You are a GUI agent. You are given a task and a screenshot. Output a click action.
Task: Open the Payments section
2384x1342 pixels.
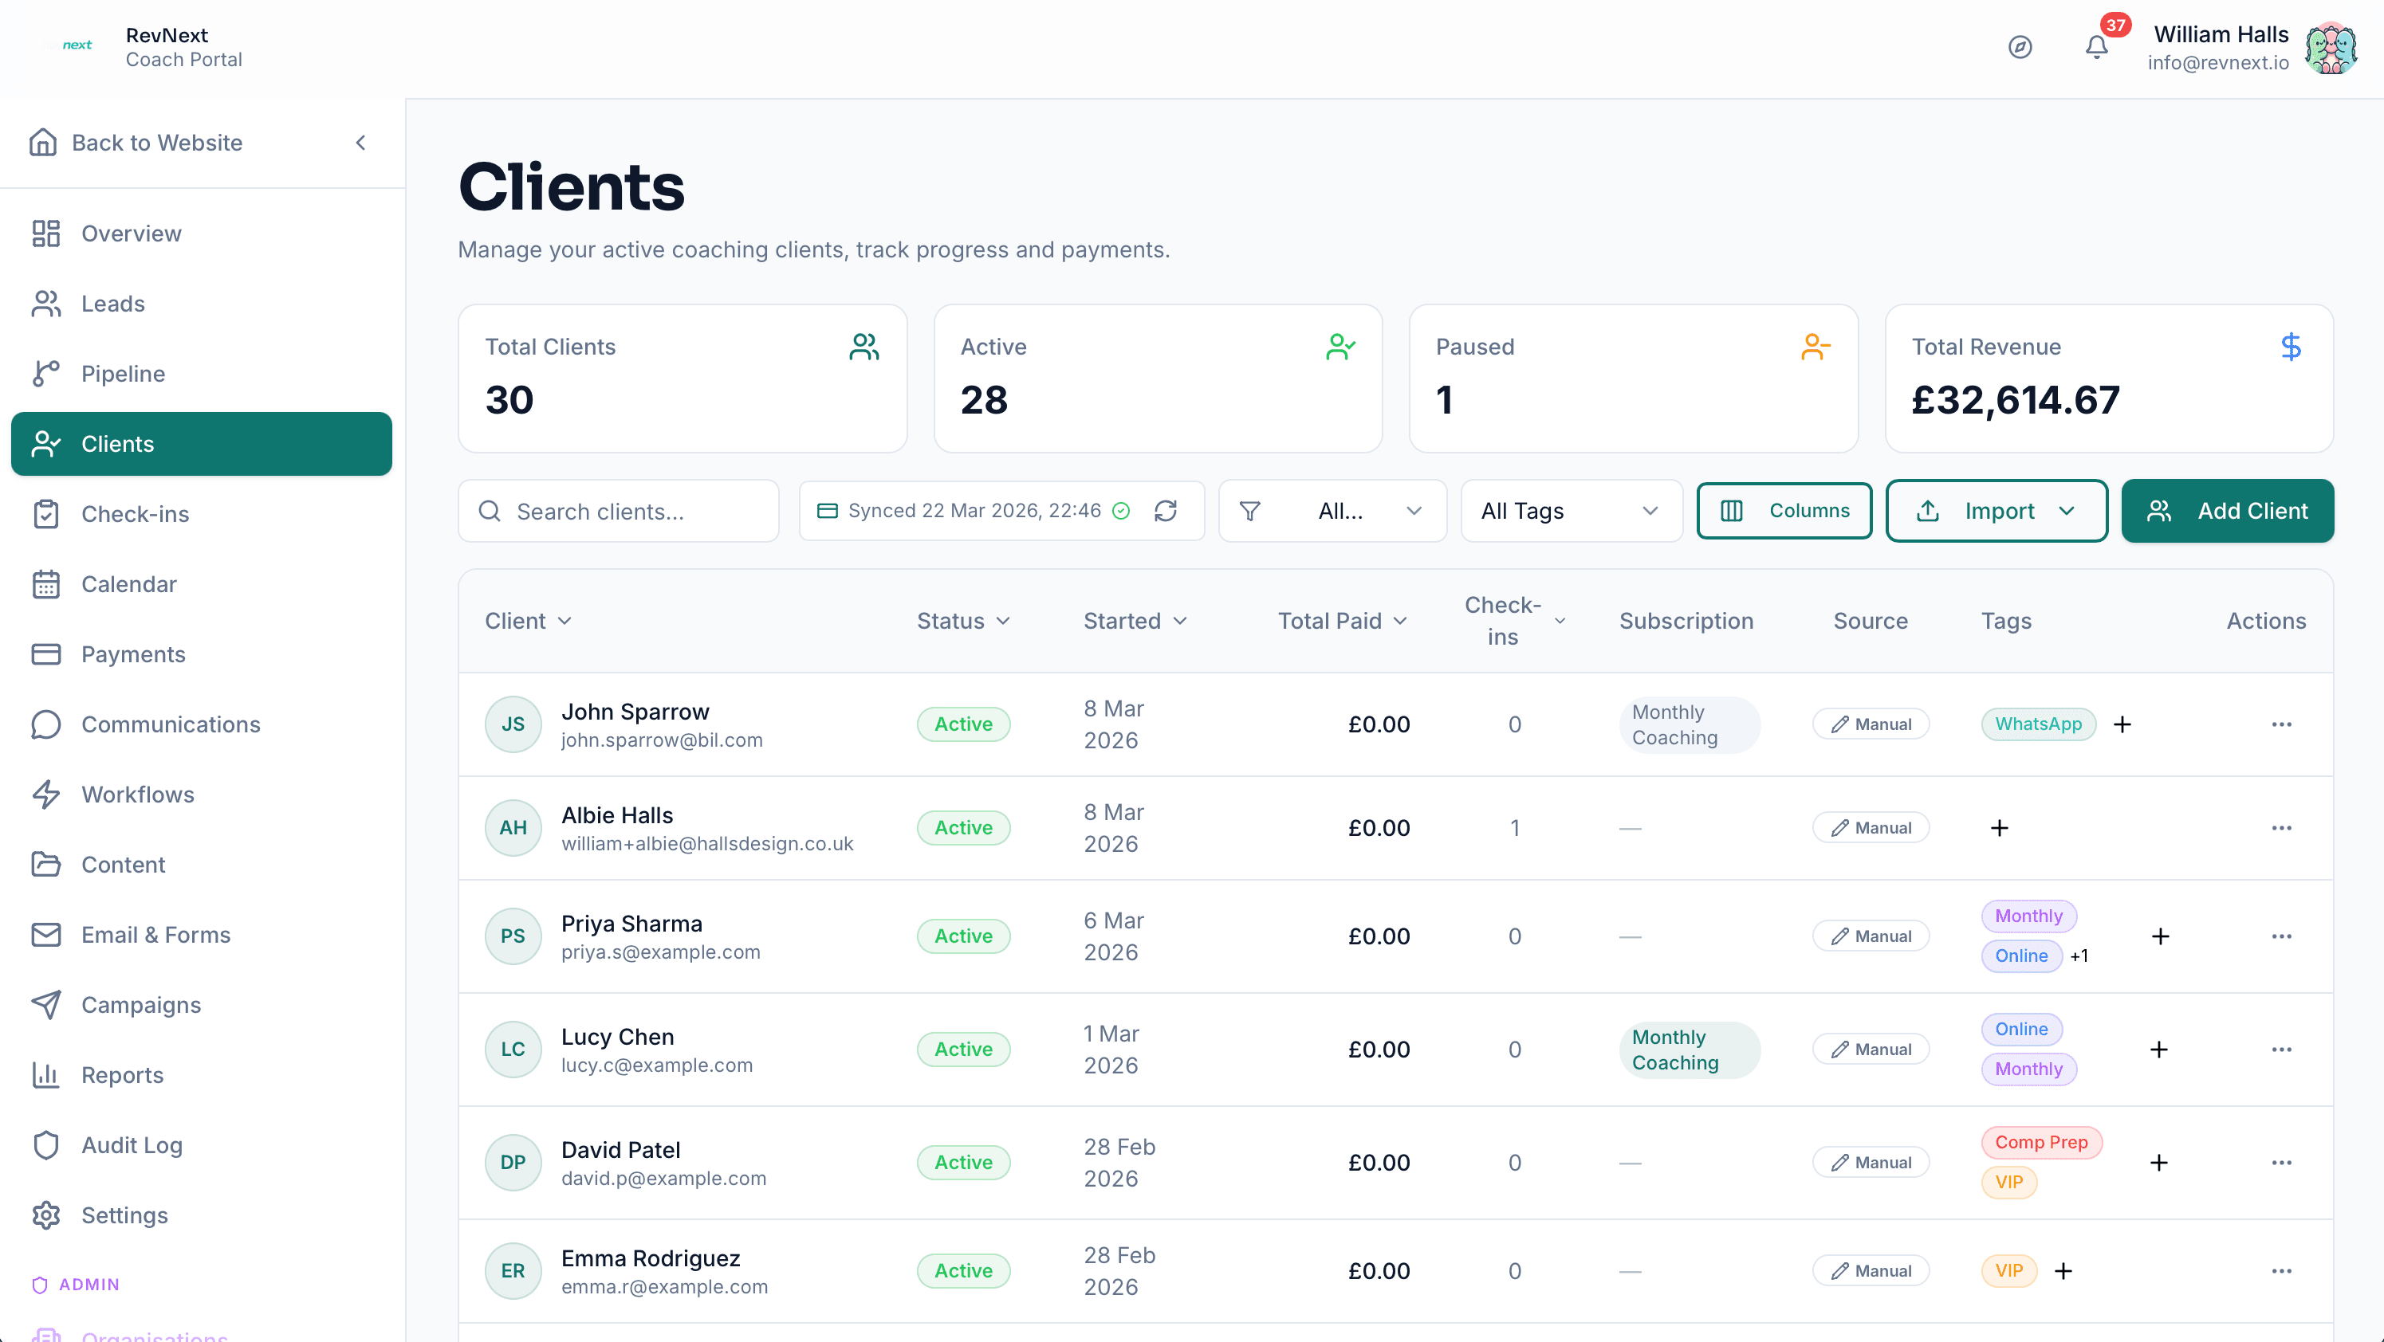133,654
